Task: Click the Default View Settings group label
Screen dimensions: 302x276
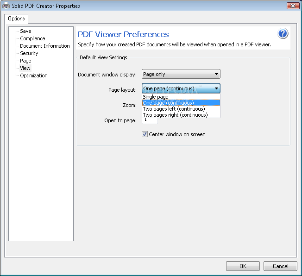Action: [103, 57]
